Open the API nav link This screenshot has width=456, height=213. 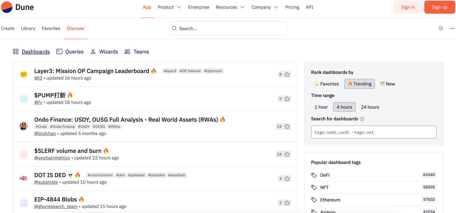(309, 7)
